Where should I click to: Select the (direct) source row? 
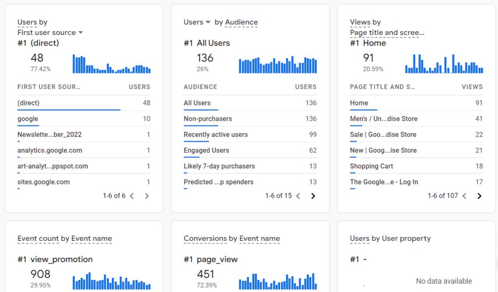click(28, 103)
